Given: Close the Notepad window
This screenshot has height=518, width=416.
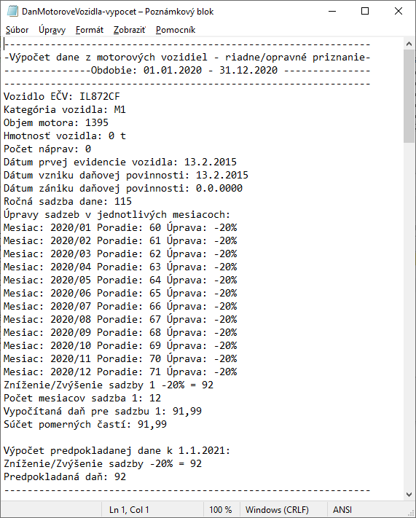Looking at the screenshot, I should click(x=399, y=11).
